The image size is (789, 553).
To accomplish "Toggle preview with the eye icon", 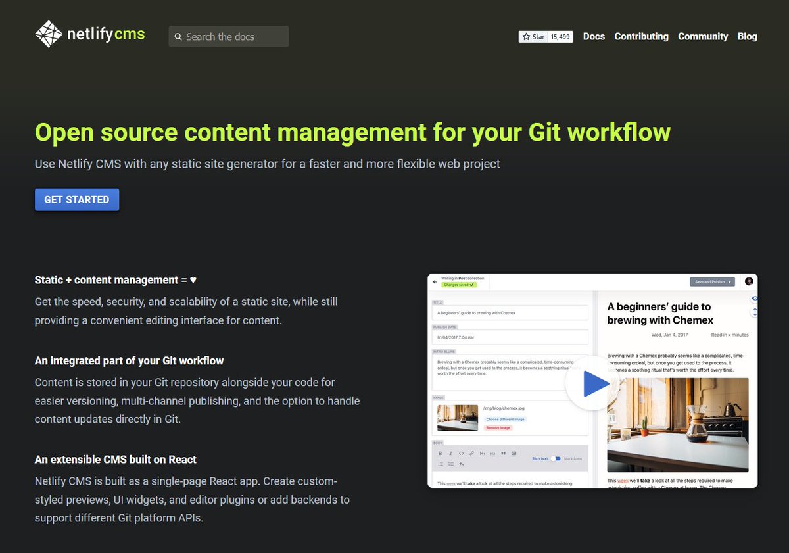I will [755, 299].
